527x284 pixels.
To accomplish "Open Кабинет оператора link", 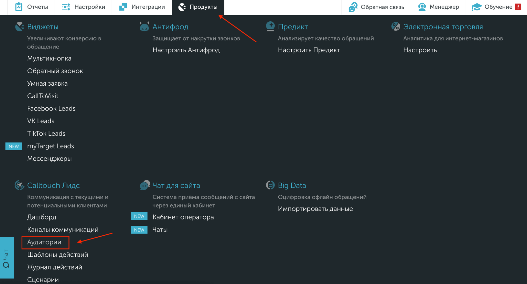I will pyautogui.click(x=183, y=217).
